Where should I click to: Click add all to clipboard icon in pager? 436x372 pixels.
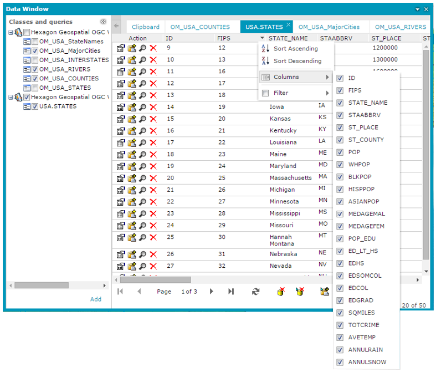coord(325,291)
